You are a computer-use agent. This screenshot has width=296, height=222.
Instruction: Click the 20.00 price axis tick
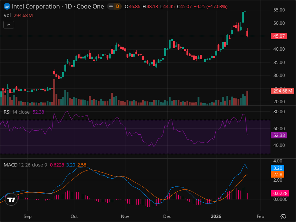279,102
